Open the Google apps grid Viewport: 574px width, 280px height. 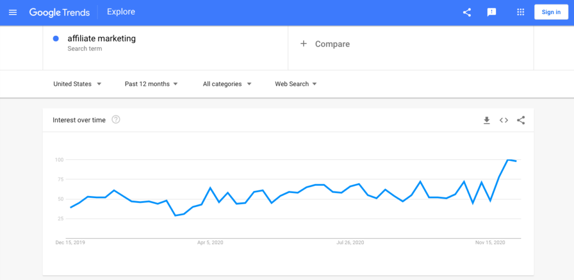click(520, 12)
